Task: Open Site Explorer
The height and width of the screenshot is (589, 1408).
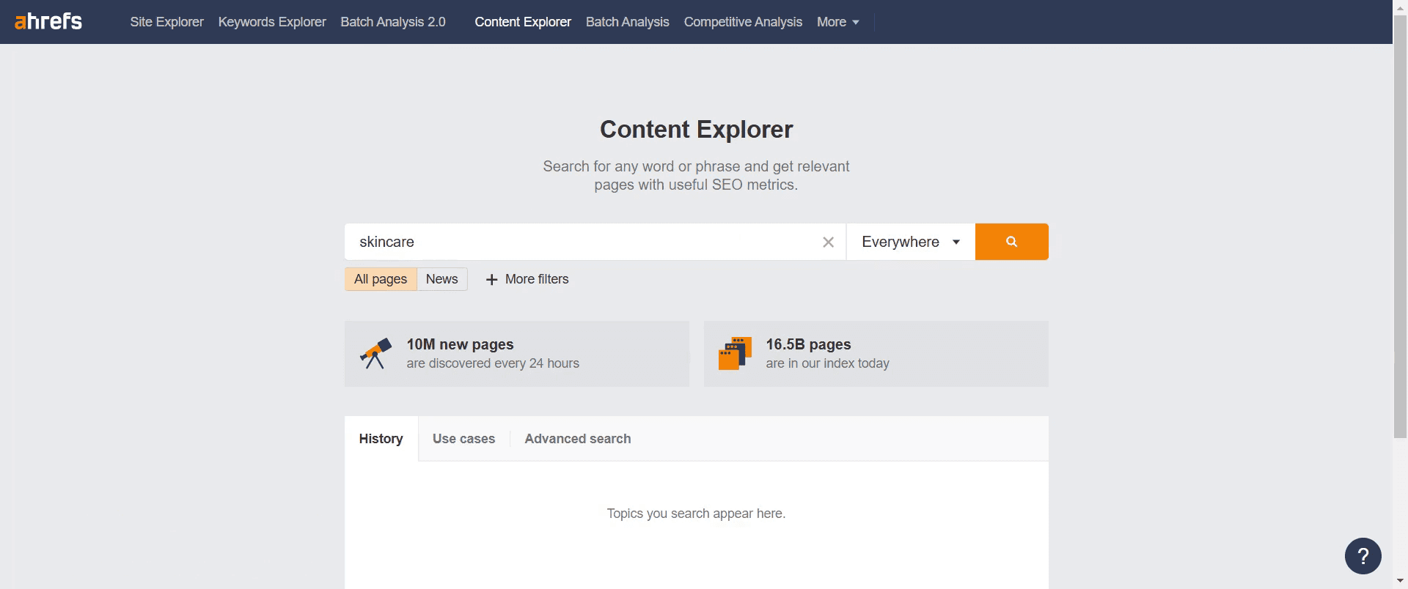Action: click(x=166, y=22)
